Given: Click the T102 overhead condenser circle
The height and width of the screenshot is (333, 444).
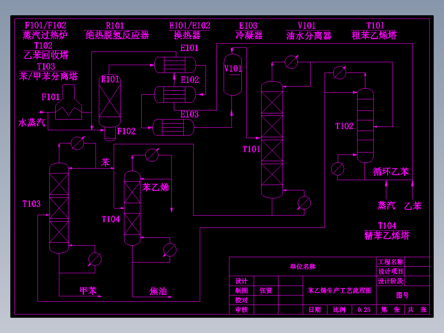Looking at the screenshot, I should click(339, 73).
